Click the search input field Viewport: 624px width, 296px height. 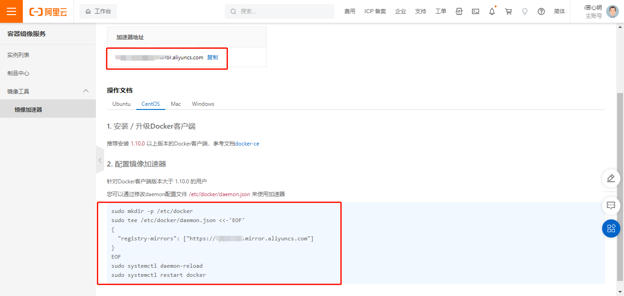280,11
